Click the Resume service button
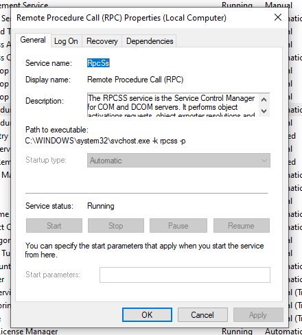The image size is (302, 335). 242,226
